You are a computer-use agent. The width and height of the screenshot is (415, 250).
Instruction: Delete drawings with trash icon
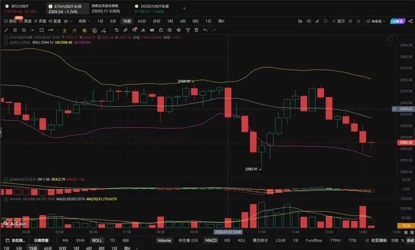click(x=196, y=30)
